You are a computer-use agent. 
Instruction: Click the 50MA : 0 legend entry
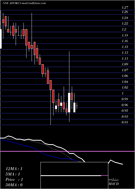pyautogui.click(x=14, y=185)
